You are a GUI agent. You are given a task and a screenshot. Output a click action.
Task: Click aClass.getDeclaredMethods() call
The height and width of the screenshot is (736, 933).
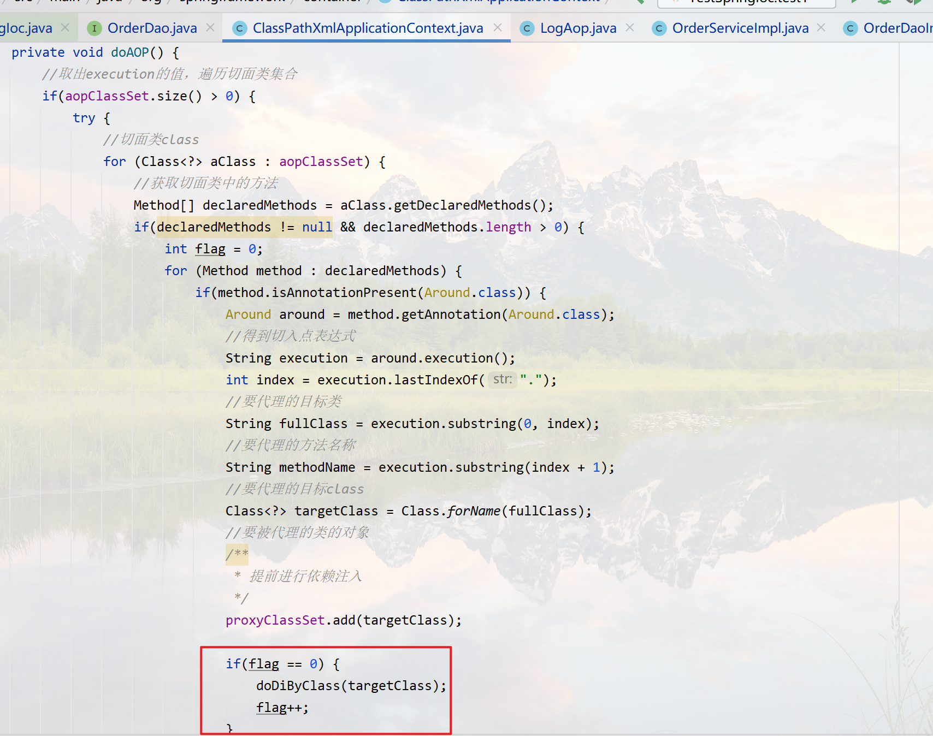(x=443, y=205)
